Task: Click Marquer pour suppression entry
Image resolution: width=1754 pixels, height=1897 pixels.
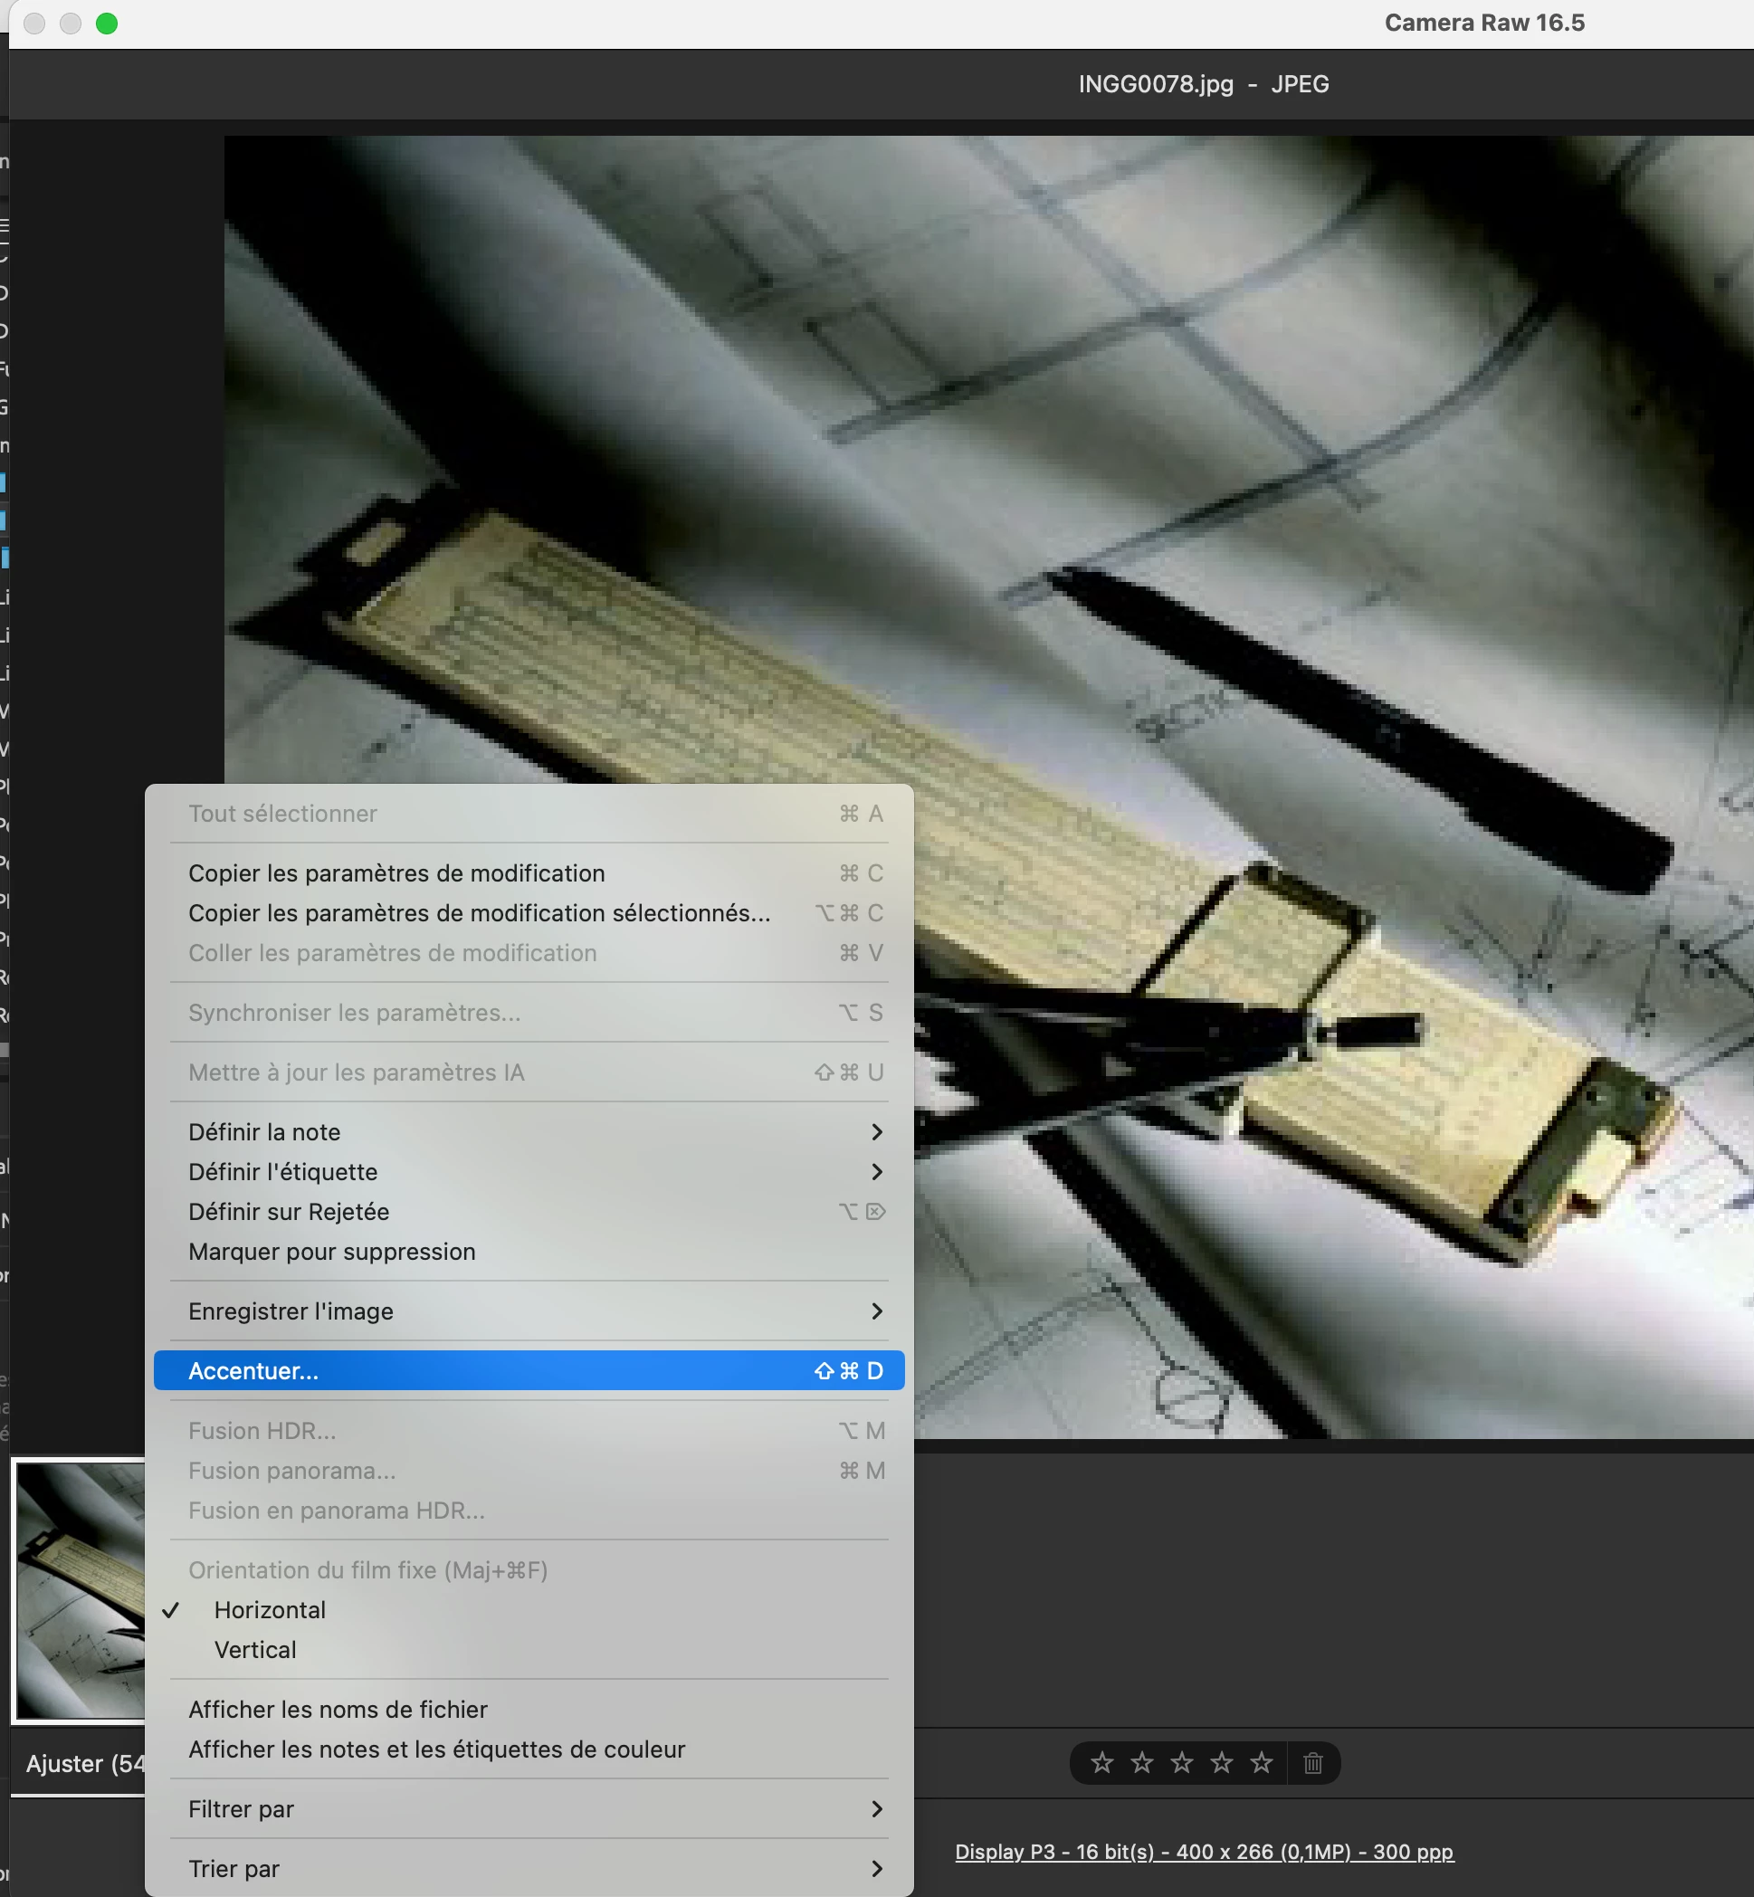Action: point(331,1251)
